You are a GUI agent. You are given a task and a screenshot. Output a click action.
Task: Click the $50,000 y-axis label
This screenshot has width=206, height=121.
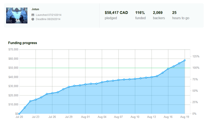coord(13,68)
